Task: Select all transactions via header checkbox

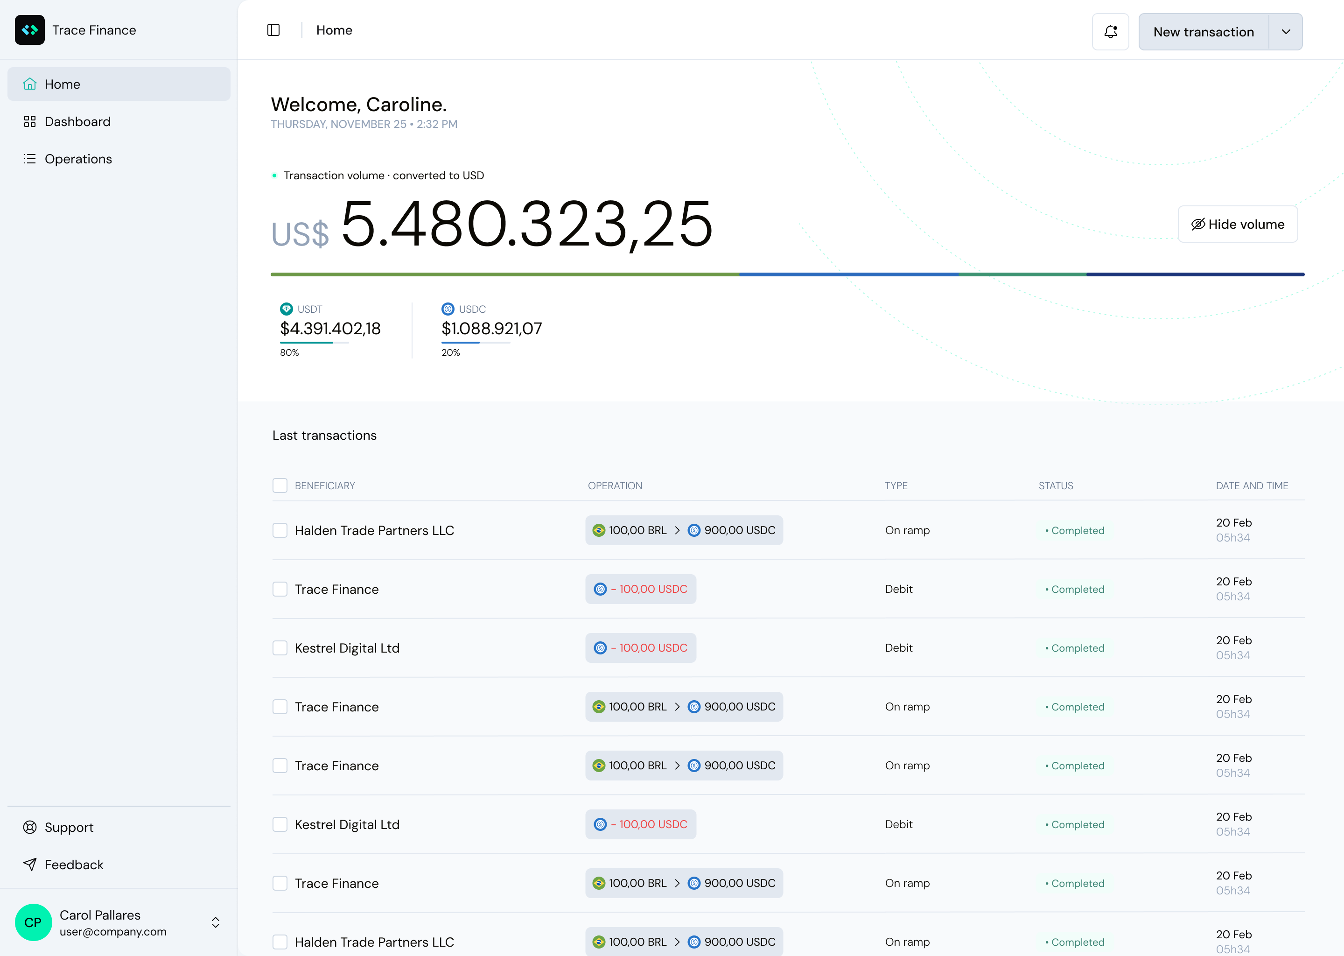Action: [x=280, y=485]
